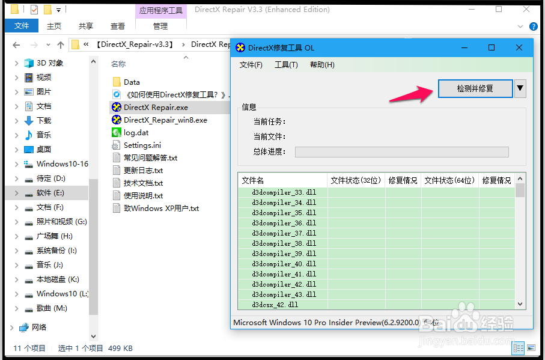
Task: Switch to the 管理 ribbon tab
Action: [x=160, y=26]
